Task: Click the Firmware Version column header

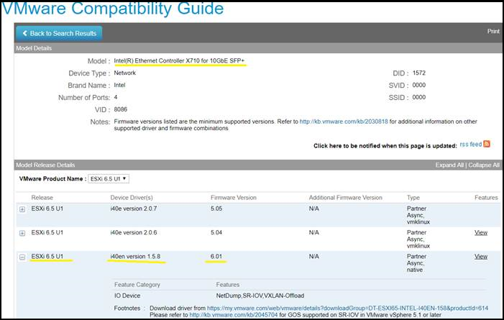Action: point(234,198)
